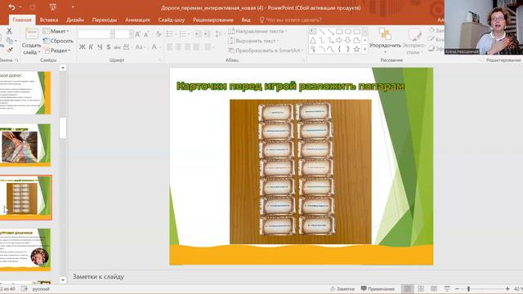Open the Customize Quick Access Toolbar dropdown

tap(73, 7)
